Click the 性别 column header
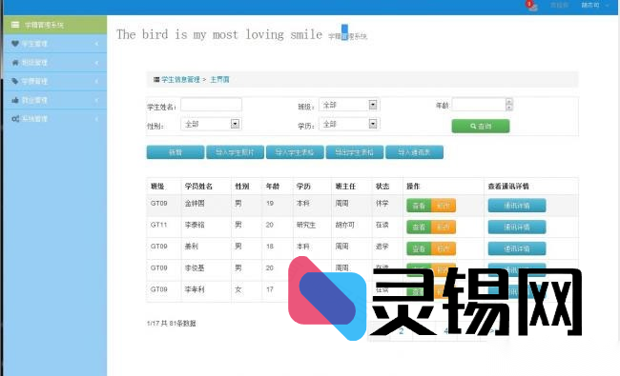Image resolution: width=620 pixels, height=376 pixels. coord(242,187)
